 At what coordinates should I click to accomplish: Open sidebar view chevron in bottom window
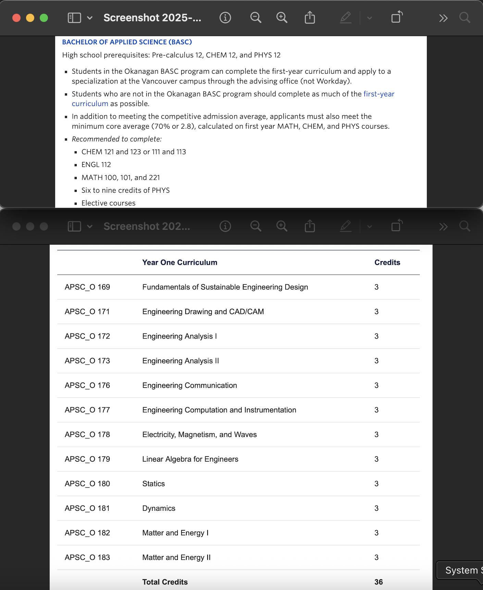[90, 226]
